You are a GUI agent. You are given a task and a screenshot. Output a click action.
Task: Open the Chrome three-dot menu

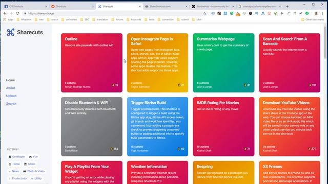pos(322,13)
